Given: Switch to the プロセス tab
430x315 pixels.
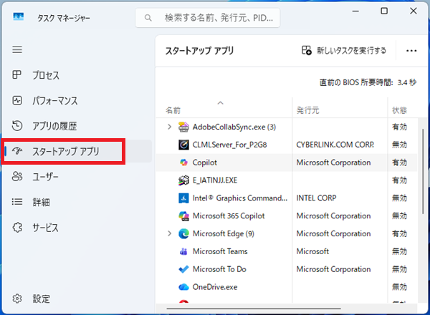Looking at the screenshot, I should coord(44,75).
